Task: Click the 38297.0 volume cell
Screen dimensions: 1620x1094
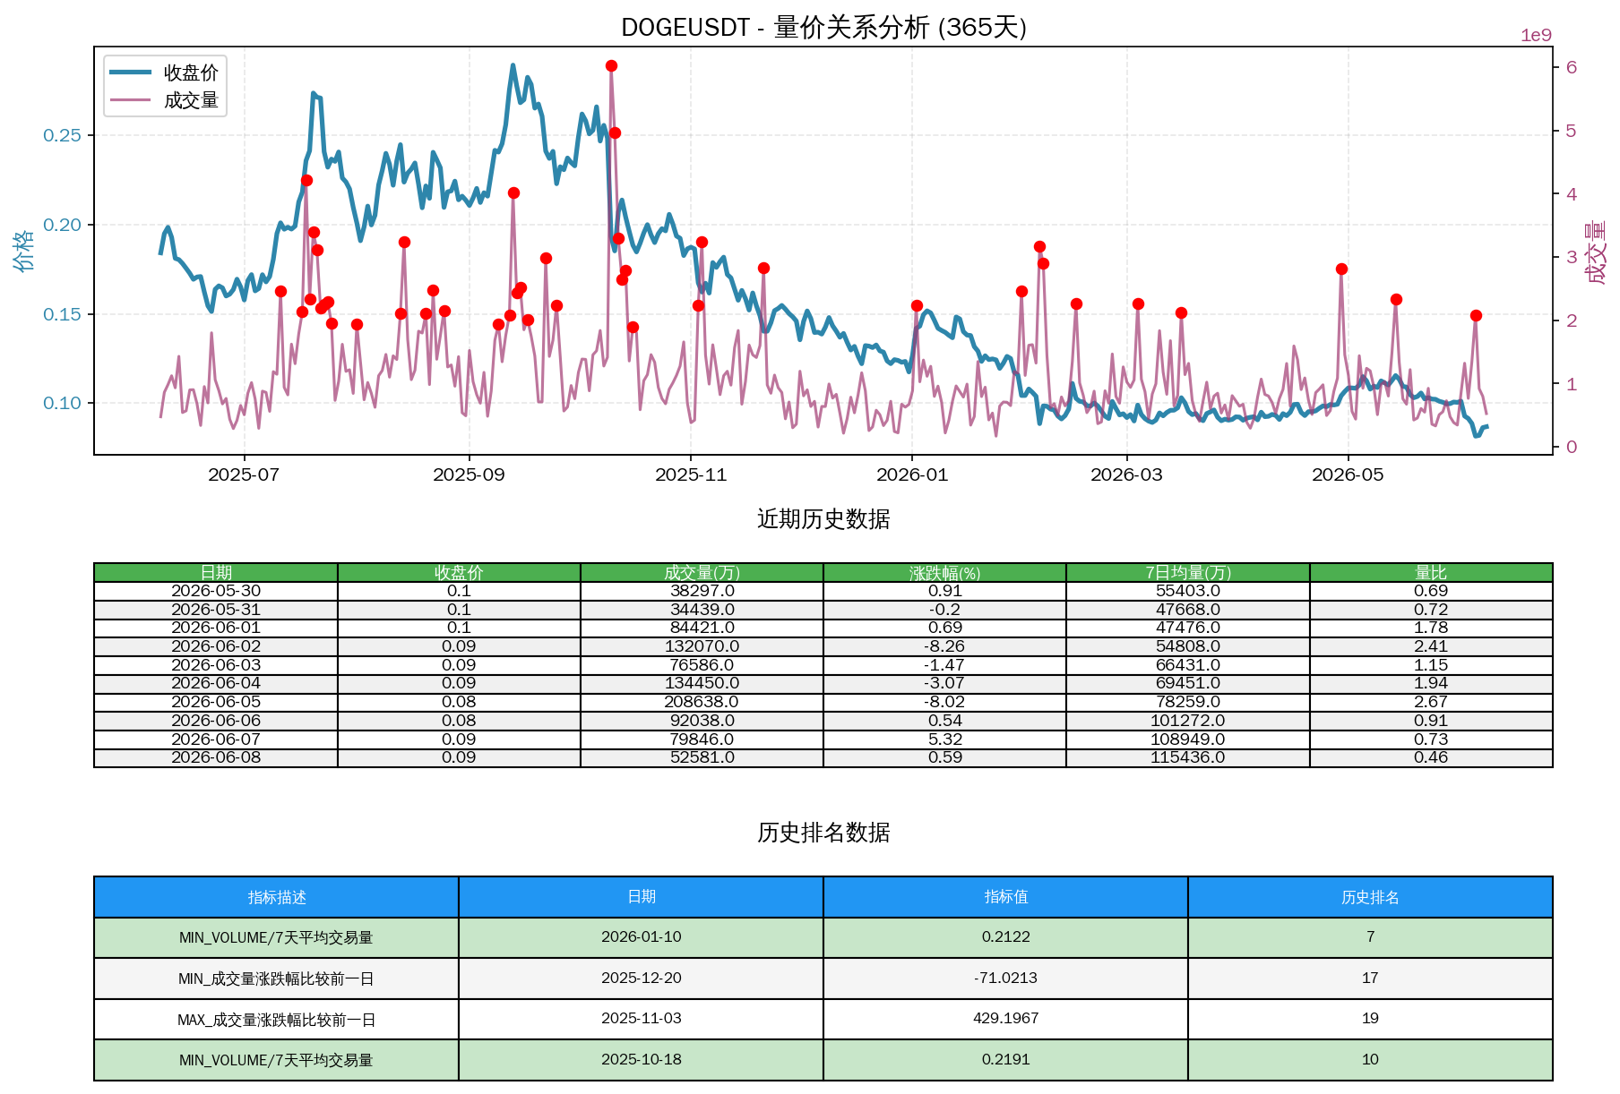Action: click(x=702, y=591)
